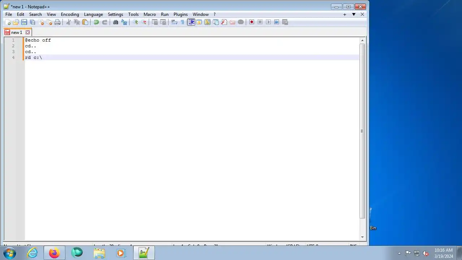Toggle file Monitoring (tail -f) icon
462x260 pixels.
pos(241,22)
